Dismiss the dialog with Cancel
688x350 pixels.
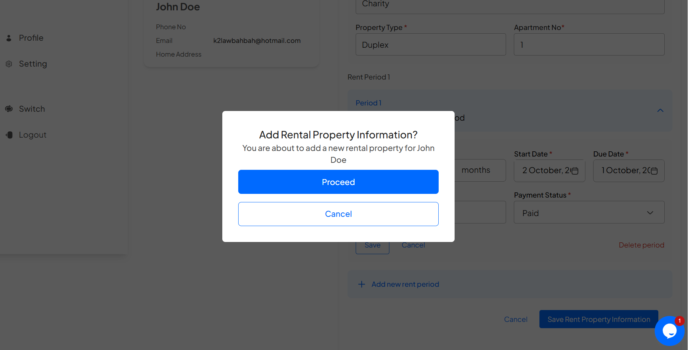pos(338,214)
